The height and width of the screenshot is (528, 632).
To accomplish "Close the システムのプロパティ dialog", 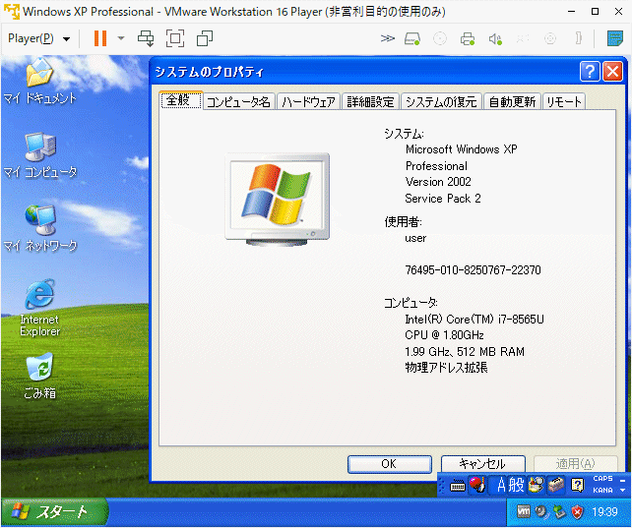I will (612, 72).
